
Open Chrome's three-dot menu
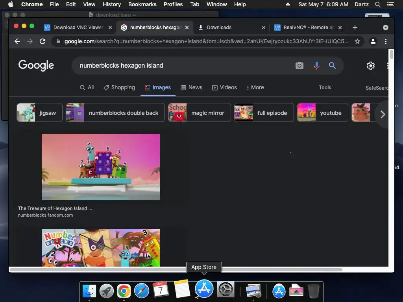386,41
